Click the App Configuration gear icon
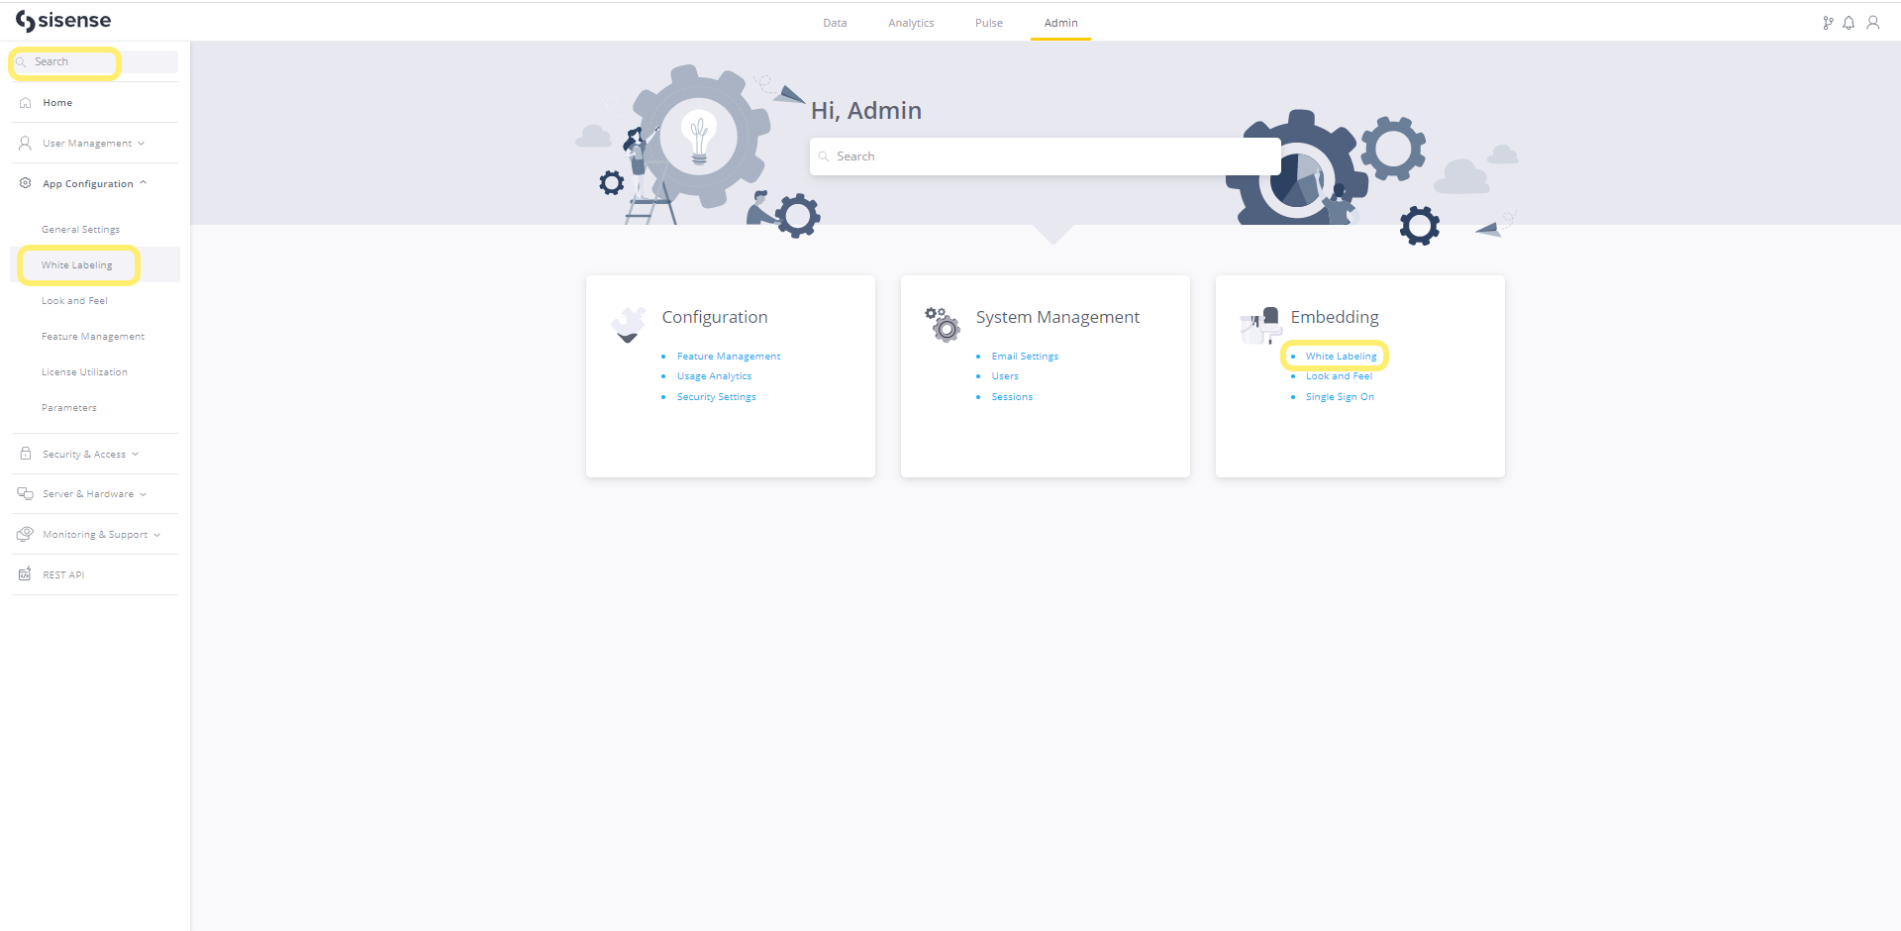Image resolution: width=1901 pixels, height=931 pixels. (26, 183)
